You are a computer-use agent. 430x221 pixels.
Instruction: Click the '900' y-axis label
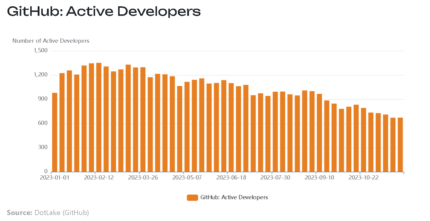(43, 99)
